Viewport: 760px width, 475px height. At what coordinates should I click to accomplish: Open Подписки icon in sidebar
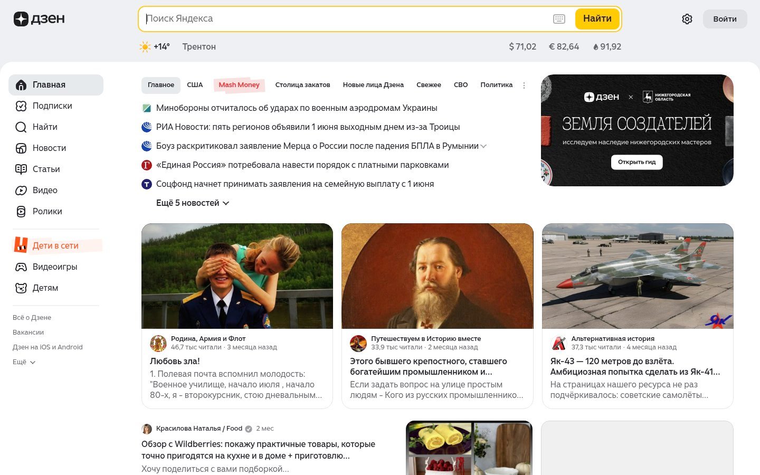pos(21,106)
